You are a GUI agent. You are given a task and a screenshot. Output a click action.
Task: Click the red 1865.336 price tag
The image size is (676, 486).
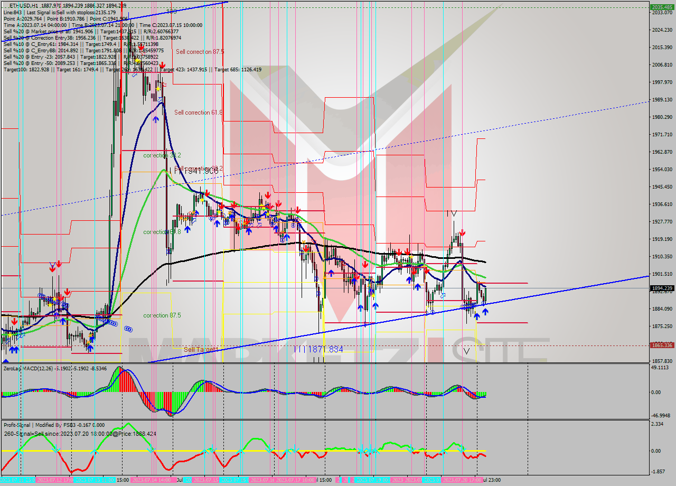click(662, 345)
